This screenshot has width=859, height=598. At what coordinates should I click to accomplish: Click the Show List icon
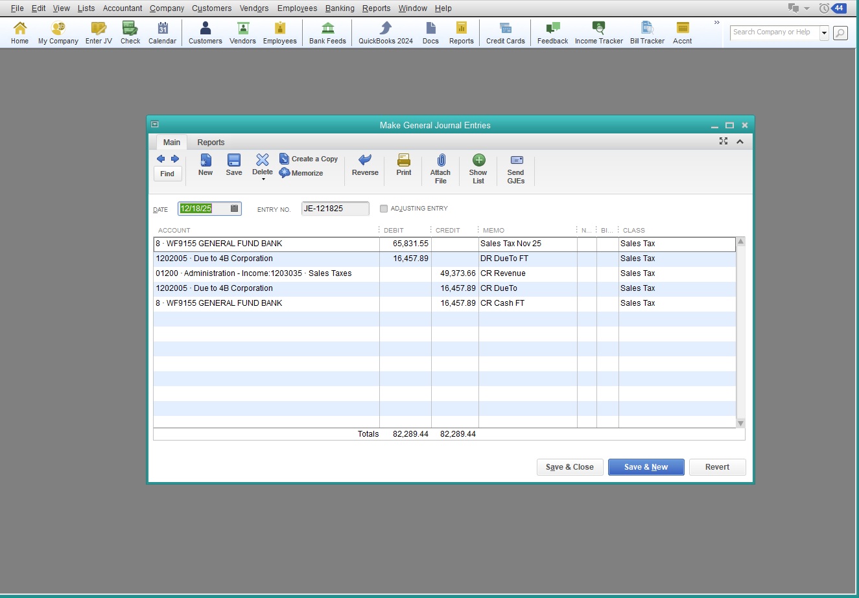[478, 160]
